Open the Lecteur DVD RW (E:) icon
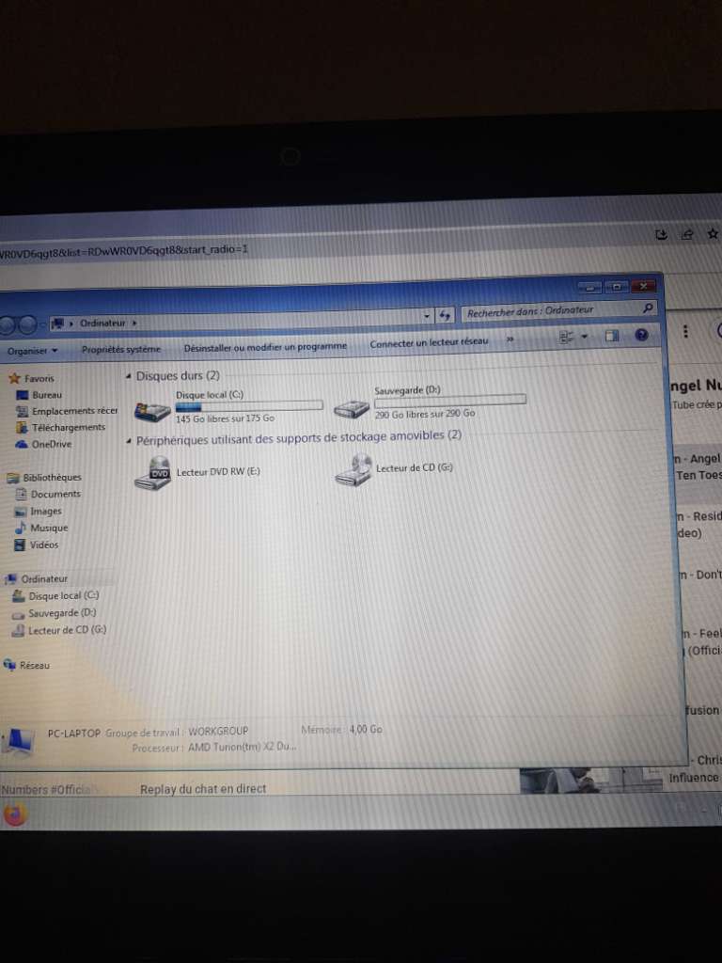 [153, 474]
